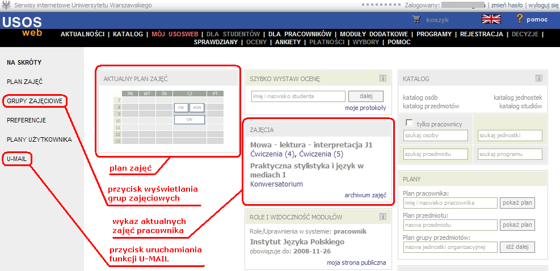Click the University of Warsaw crest icon
560x271 pixels.
coord(6,5)
